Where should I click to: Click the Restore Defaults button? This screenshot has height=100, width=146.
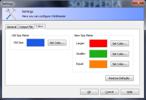coord(119,78)
